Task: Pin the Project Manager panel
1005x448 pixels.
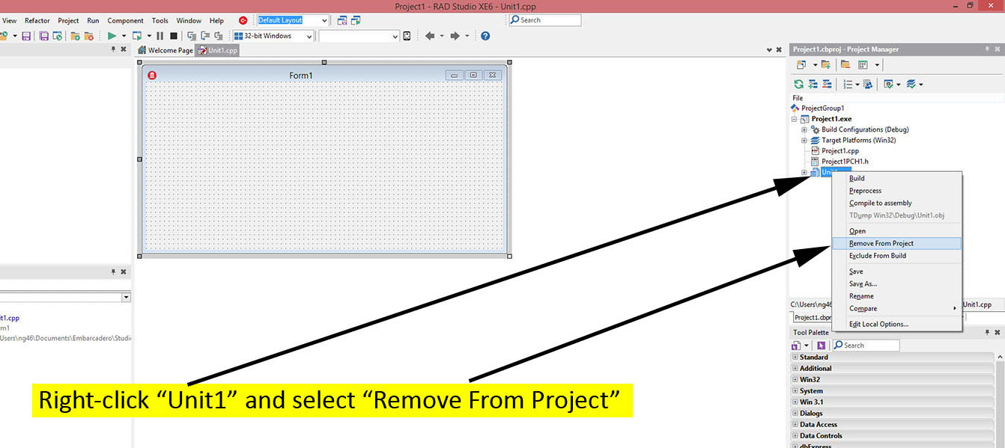Action: point(987,49)
